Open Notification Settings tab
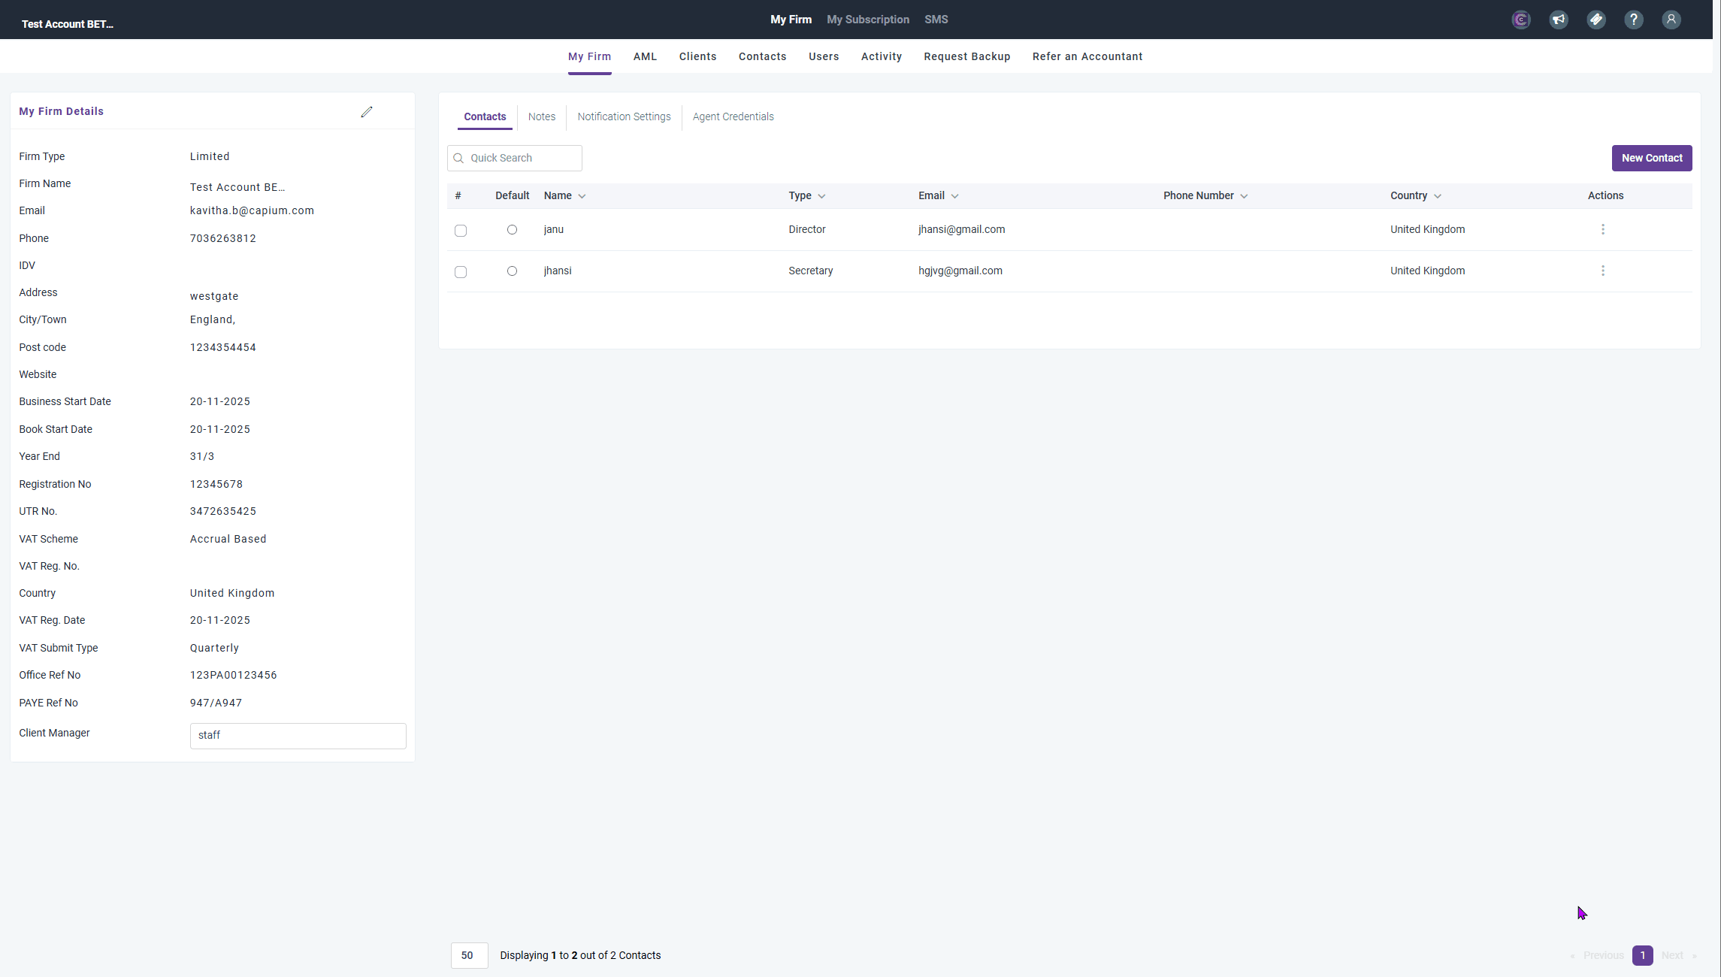This screenshot has width=1721, height=977. 624,116
